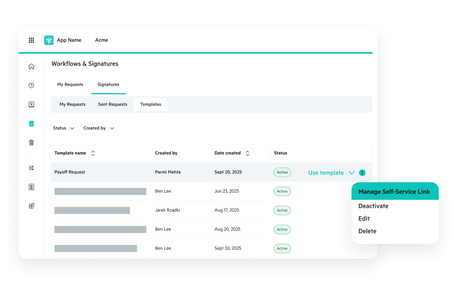Sort by Date created arrows
Image resolution: width=452 pixels, height=283 pixels.
[247, 153]
